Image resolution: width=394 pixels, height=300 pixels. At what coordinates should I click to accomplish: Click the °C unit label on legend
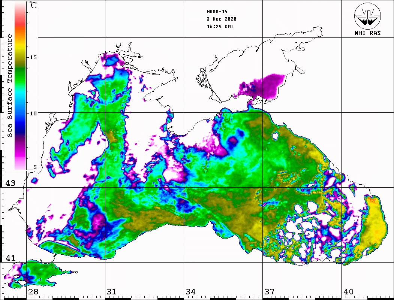[x=33, y=5]
